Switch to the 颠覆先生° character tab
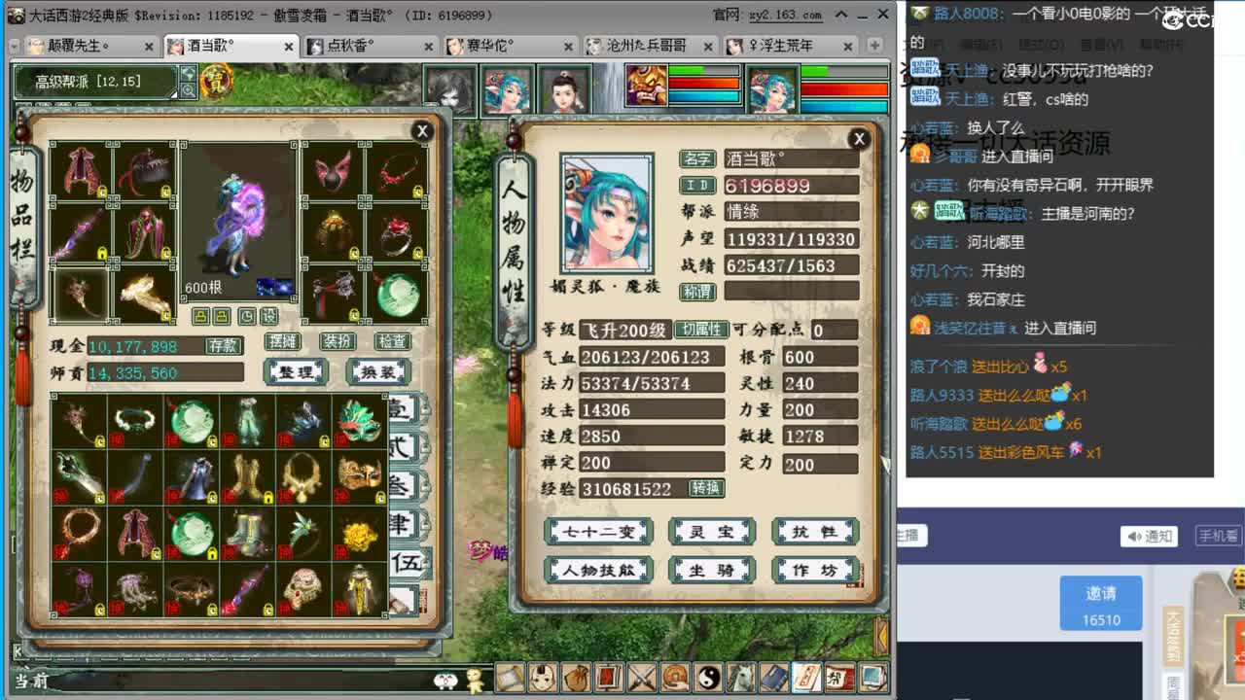This screenshot has height=700, width=1245. pos(91,46)
